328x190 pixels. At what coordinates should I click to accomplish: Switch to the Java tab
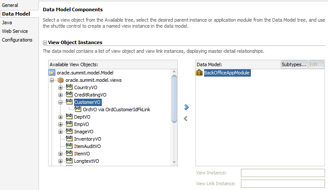(x=7, y=23)
